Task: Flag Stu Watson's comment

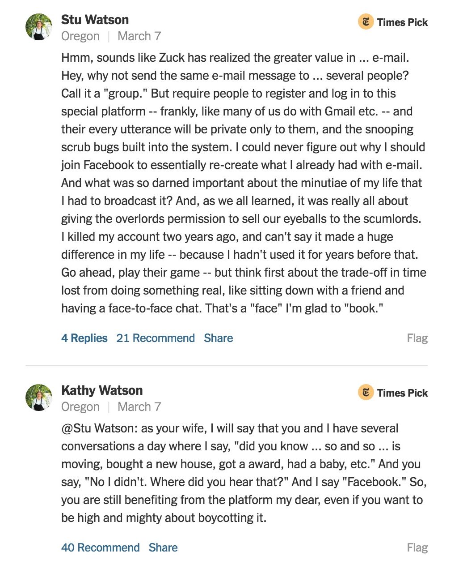Action: click(x=417, y=338)
